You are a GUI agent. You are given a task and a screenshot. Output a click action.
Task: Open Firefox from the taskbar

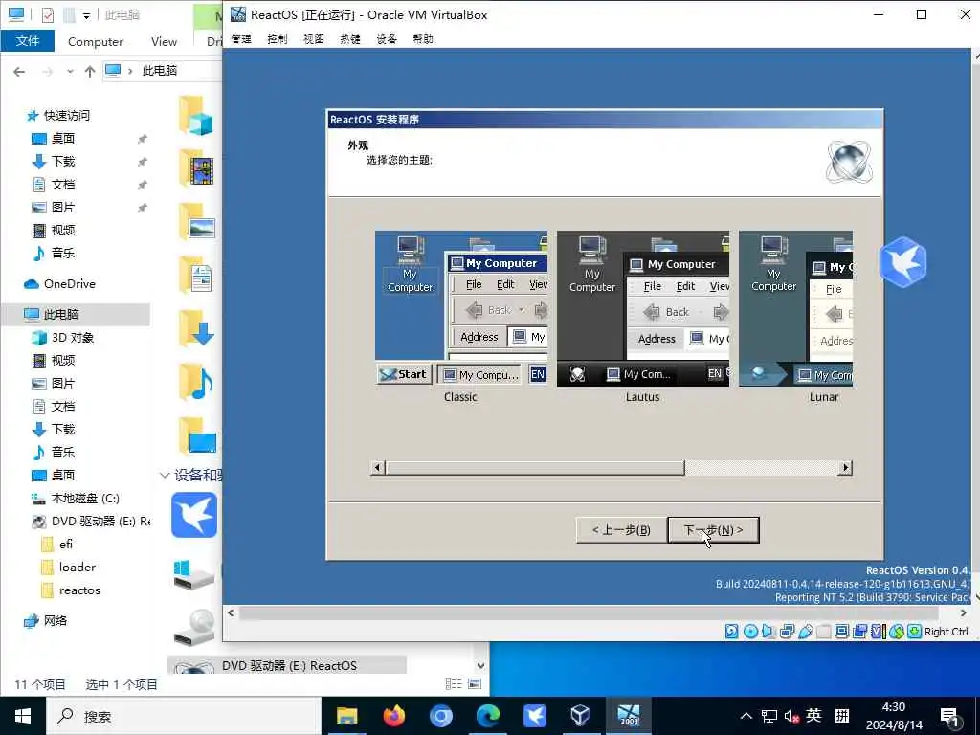[393, 716]
